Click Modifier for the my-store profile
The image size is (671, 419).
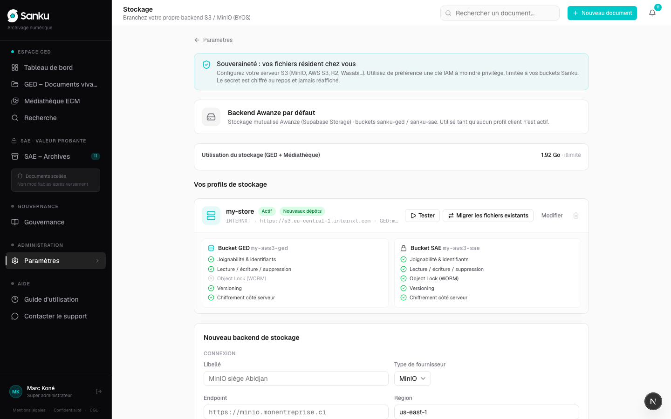coord(552,216)
